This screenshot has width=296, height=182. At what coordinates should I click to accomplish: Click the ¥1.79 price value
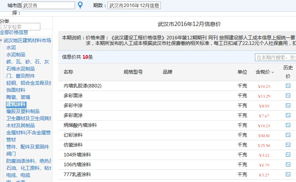coord(264,165)
